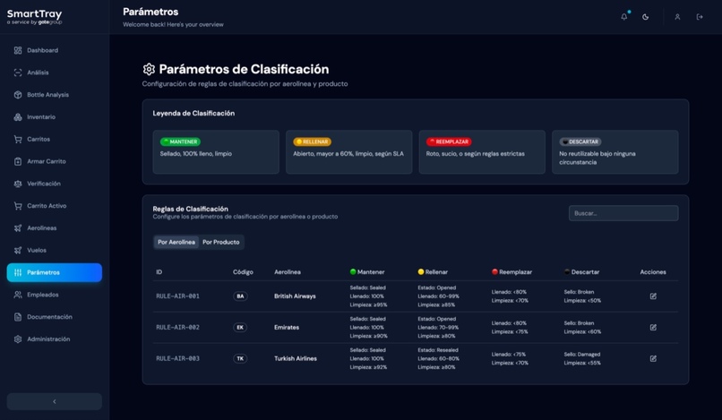722x420 pixels.
Task: Click the Acciones column header
Action: tap(653, 272)
